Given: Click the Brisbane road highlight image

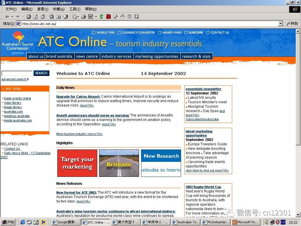Looking at the screenshot, I should tap(119, 163).
